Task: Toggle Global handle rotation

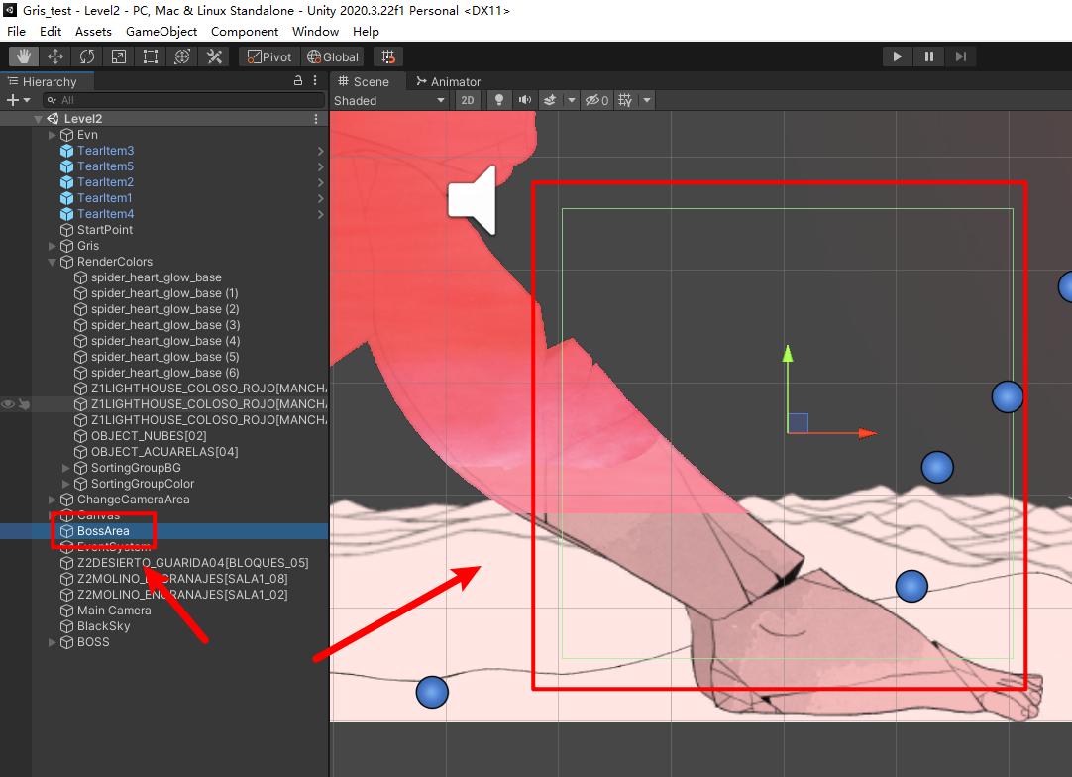Action: click(x=333, y=56)
